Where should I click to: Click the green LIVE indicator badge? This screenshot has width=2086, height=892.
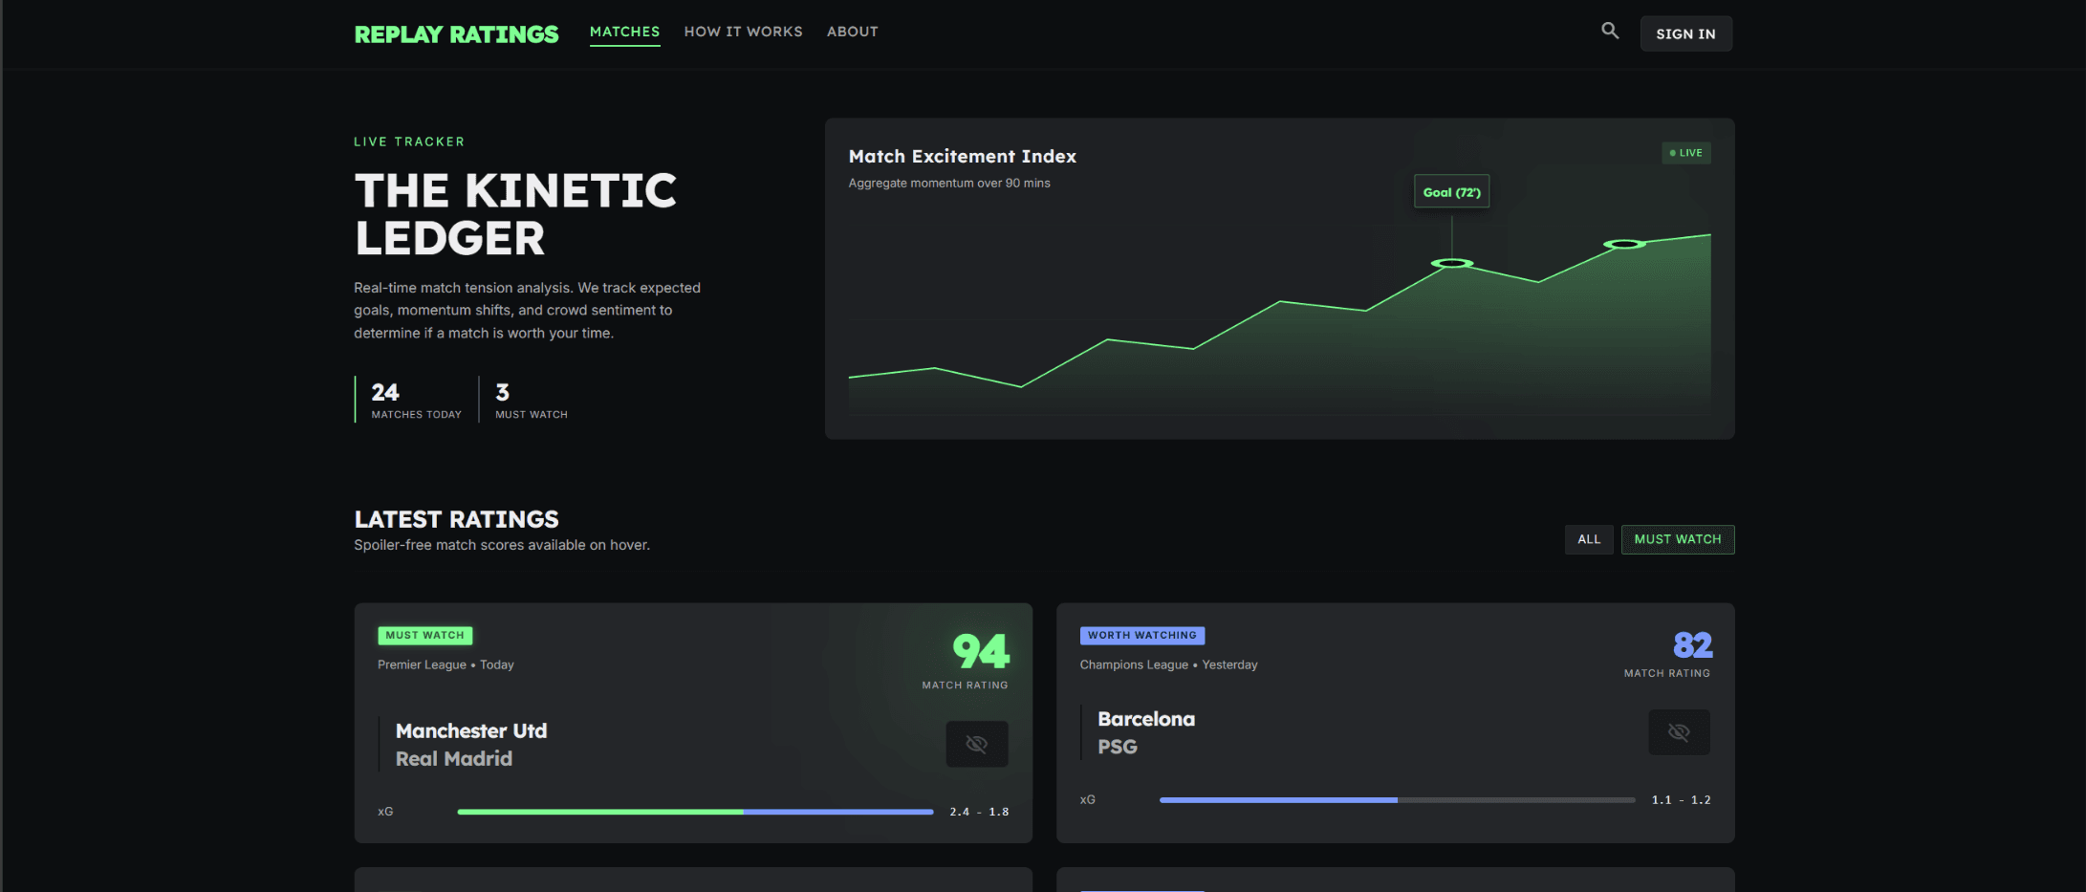[1685, 153]
